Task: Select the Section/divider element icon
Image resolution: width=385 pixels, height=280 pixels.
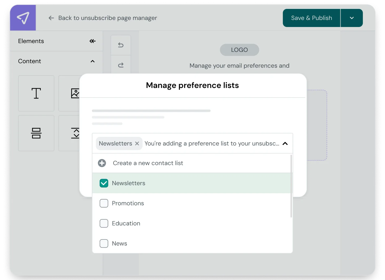Action: (36, 133)
